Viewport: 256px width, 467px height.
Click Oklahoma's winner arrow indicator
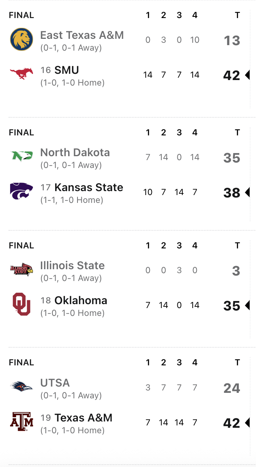coord(247,305)
